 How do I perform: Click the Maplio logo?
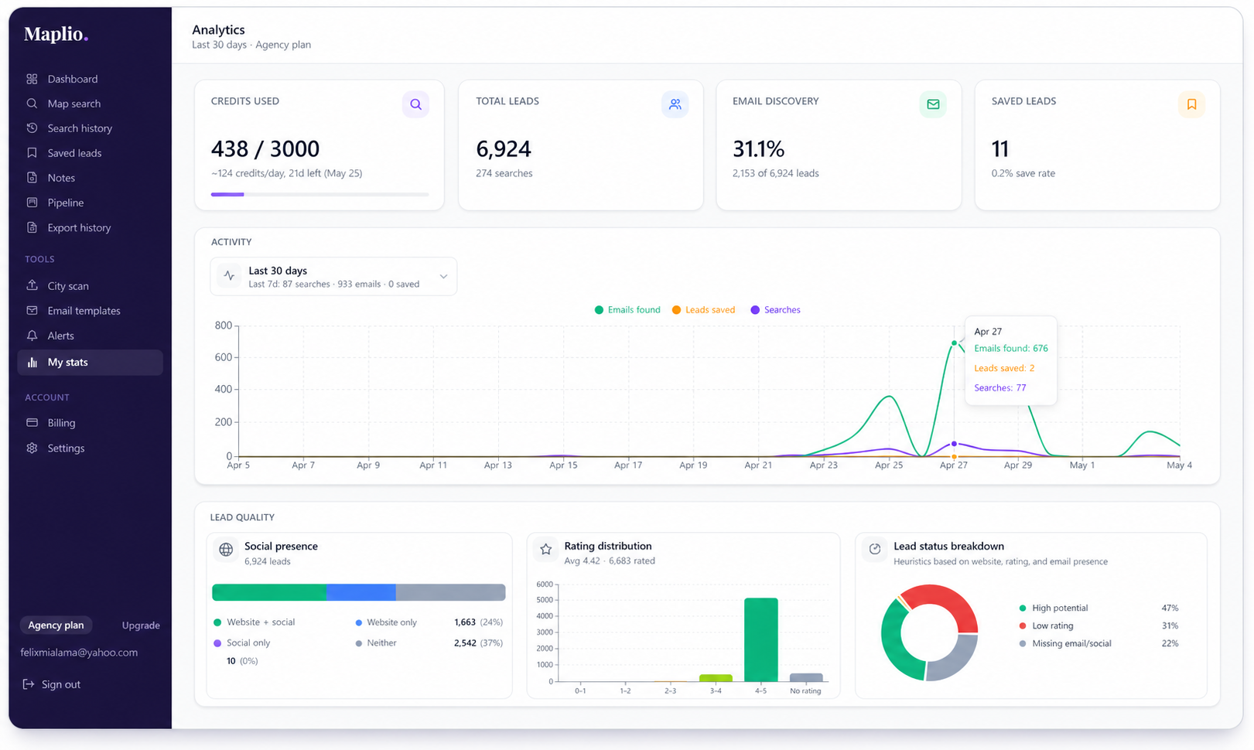point(56,34)
